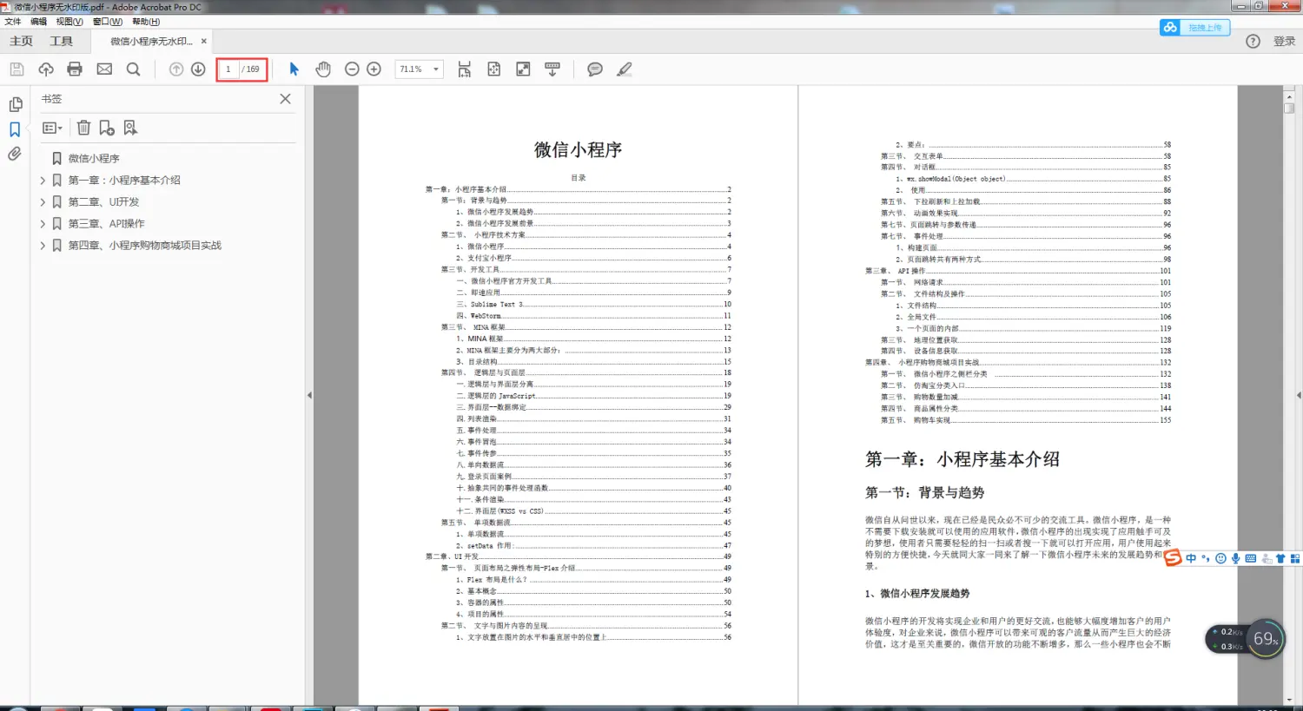Toggle the page thumbnails panel

[15, 104]
